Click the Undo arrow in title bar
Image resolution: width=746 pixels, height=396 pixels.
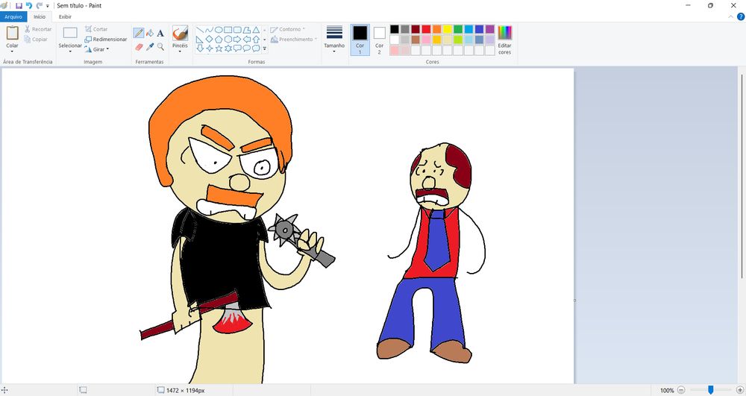point(29,6)
